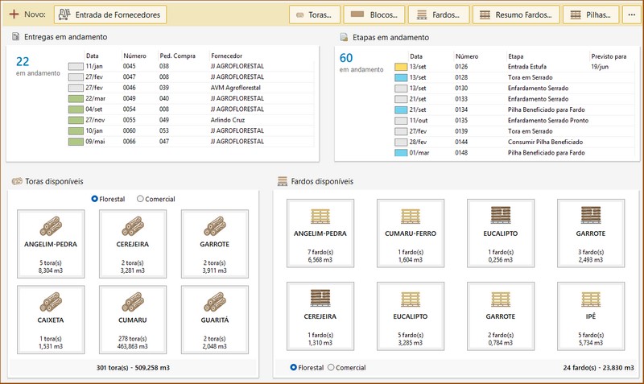Select Comercial radio under Fardos disponíveis
644x384 pixels.
click(331, 367)
